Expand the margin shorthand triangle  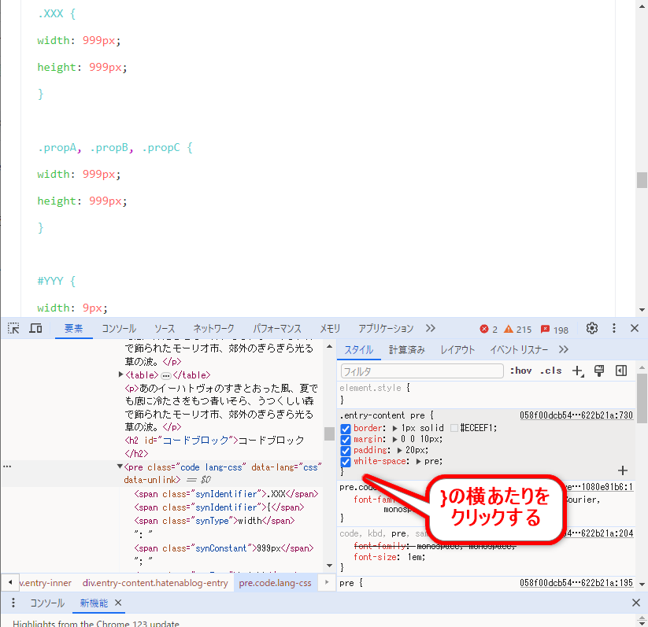(395, 439)
